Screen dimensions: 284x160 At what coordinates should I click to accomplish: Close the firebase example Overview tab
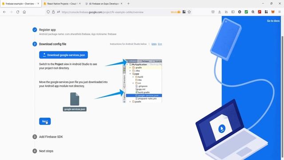coord(38,4)
